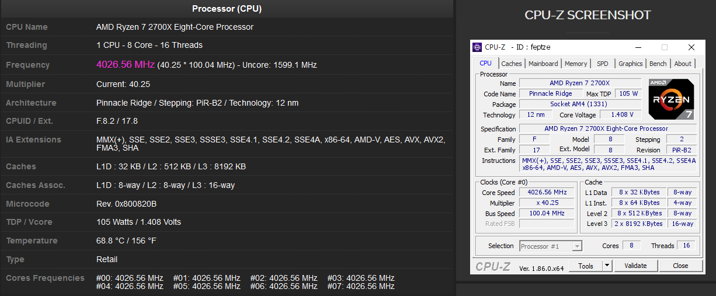Click the AMD Ryzen 7 logo image
Screen dimensions: 716x296
pyautogui.click(x=671, y=99)
